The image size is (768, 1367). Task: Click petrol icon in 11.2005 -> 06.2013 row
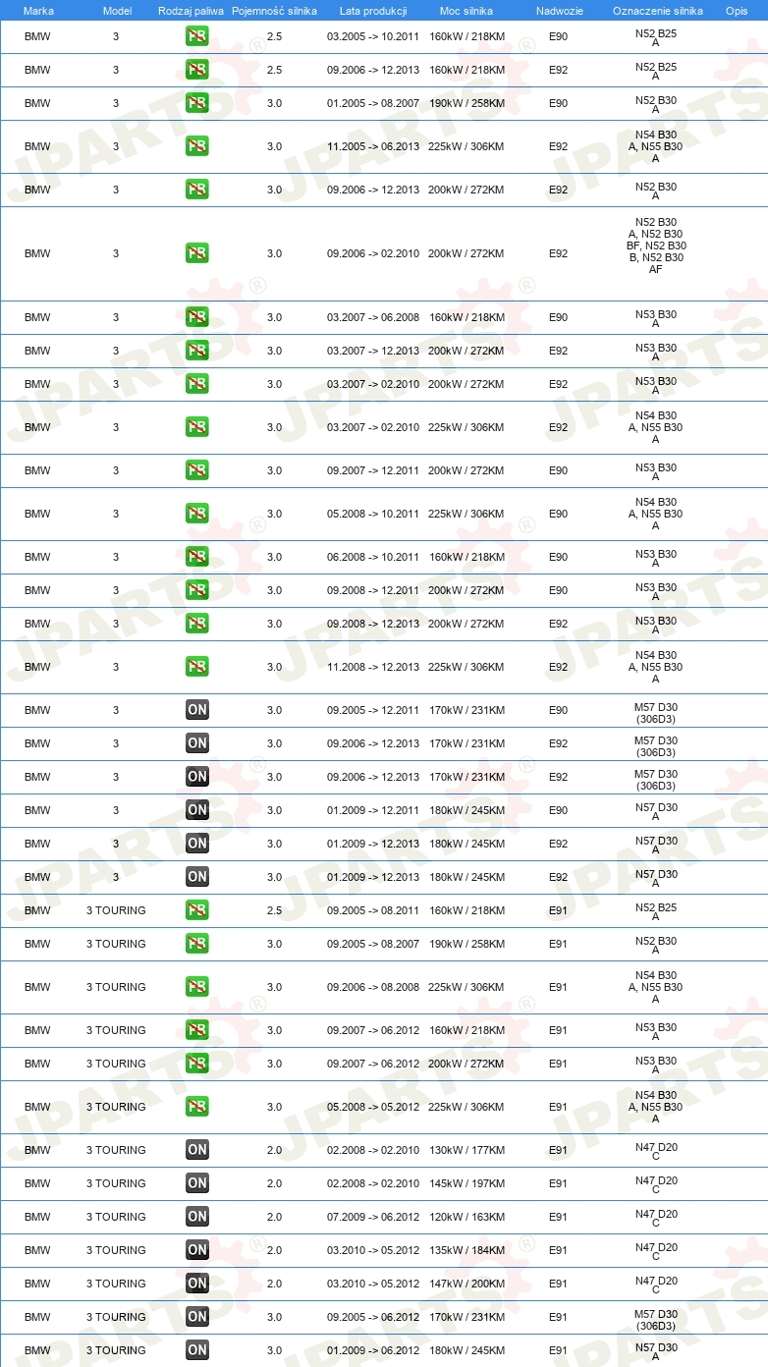197,147
